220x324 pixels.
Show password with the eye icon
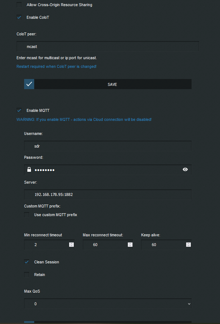185,169
